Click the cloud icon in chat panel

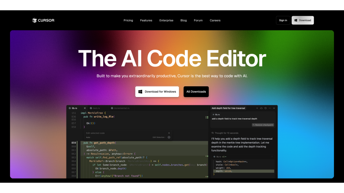click(x=261, y=108)
